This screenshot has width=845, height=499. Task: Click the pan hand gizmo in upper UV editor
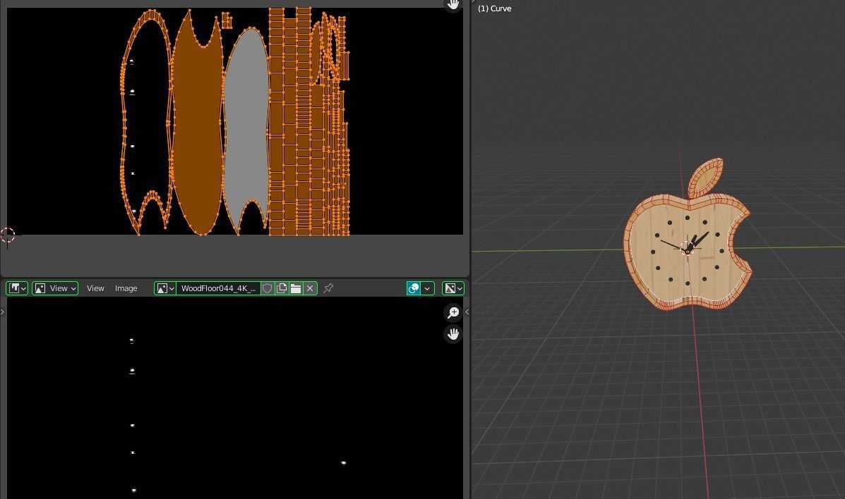click(x=453, y=5)
